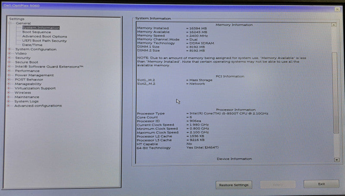
Task: Expand the Virtualization Support node
Action: tap(9, 88)
